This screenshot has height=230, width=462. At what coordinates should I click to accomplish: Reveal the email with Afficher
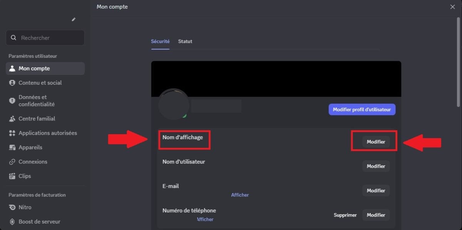point(239,195)
